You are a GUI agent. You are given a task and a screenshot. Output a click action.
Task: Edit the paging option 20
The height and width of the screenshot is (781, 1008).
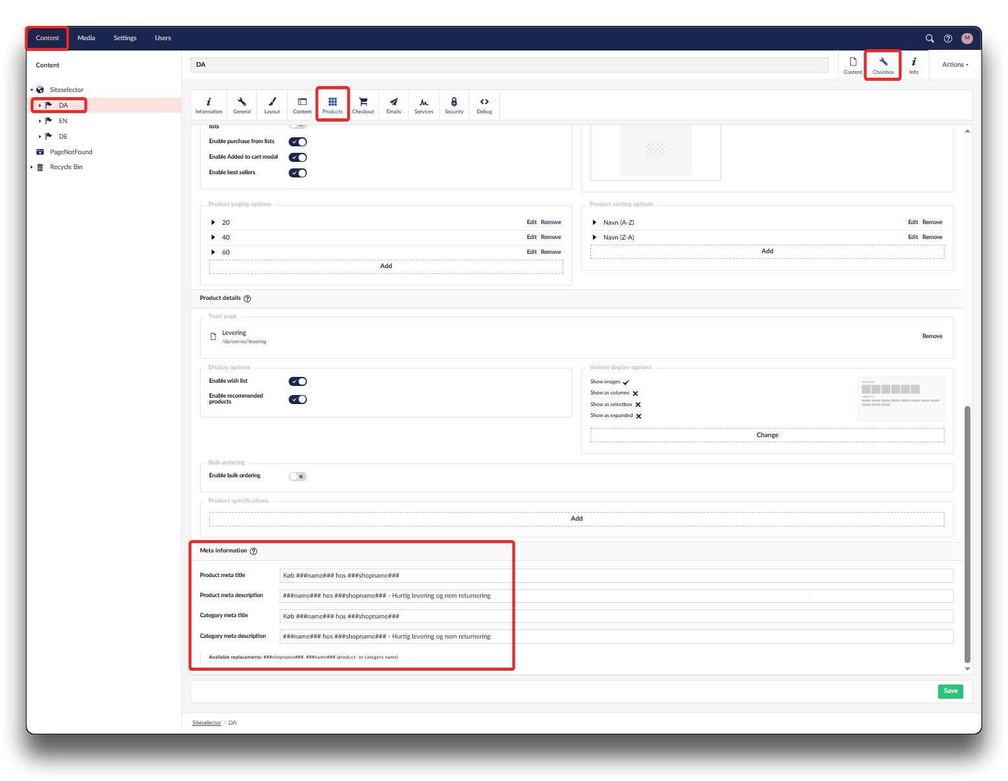(532, 222)
